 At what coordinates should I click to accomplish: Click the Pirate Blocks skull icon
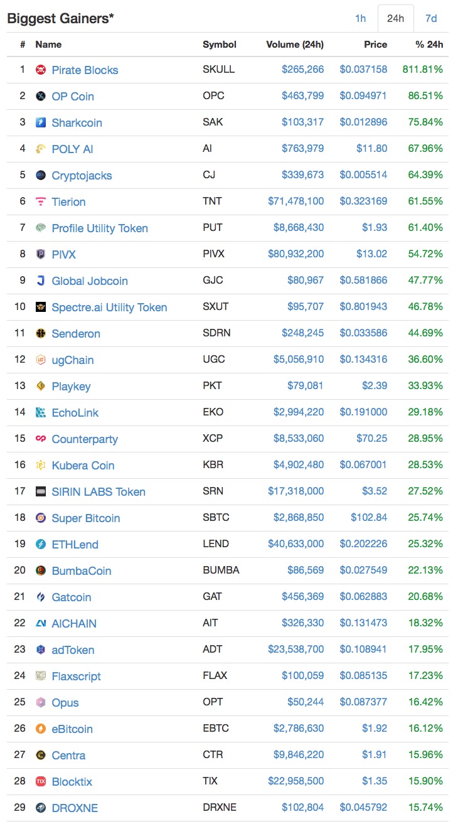(x=41, y=70)
